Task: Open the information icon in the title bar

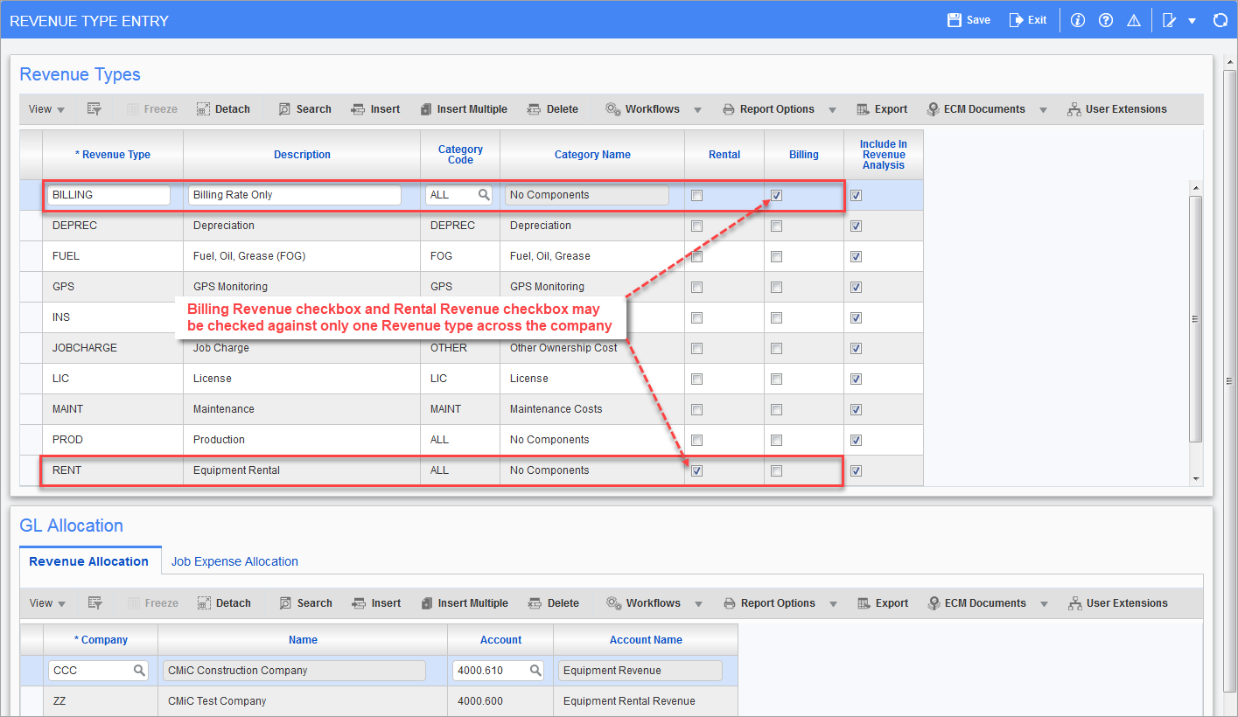Action: point(1078,20)
